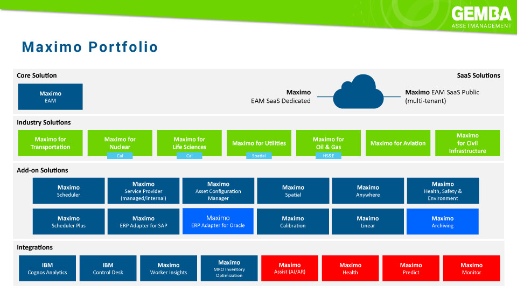517x291 pixels.
Task: Click the Maximo Archiving box
Action: coord(443,221)
